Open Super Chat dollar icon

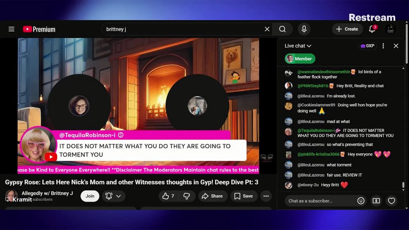pyautogui.click(x=376, y=201)
